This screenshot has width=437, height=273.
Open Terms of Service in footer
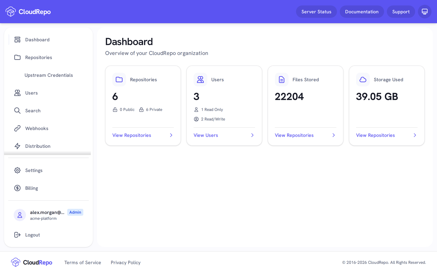(x=83, y=263)
